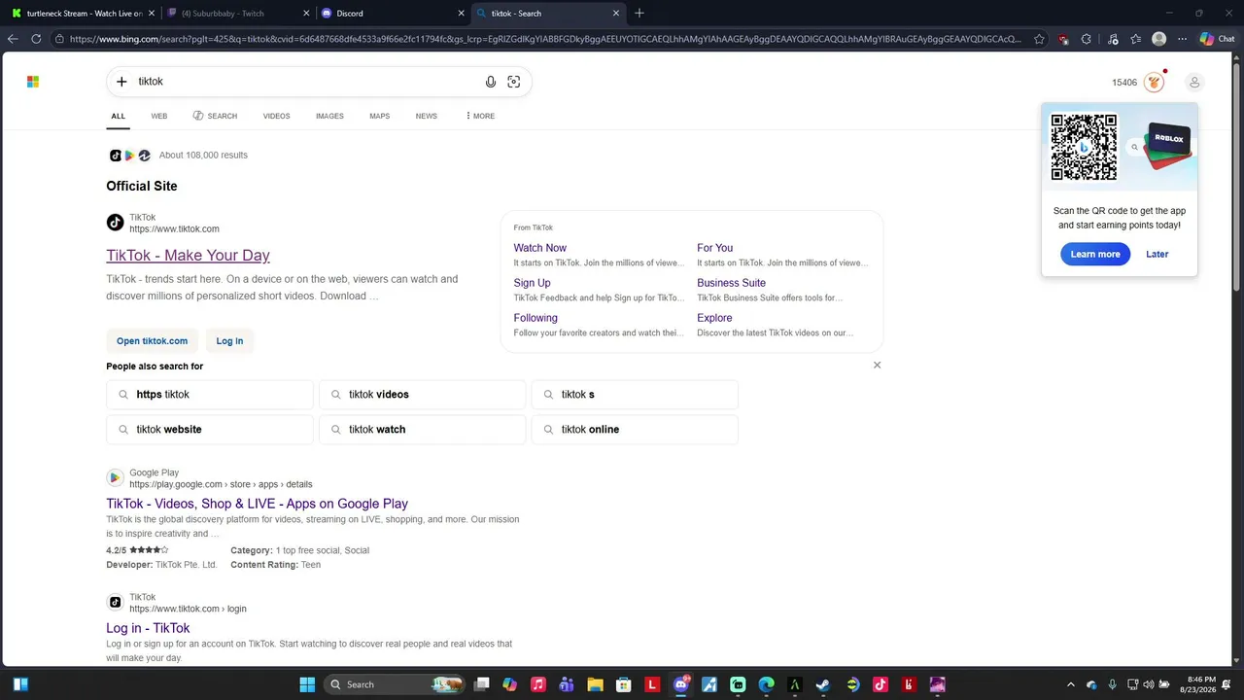
Task: Close the People also search for section
Action: point(877,366)
